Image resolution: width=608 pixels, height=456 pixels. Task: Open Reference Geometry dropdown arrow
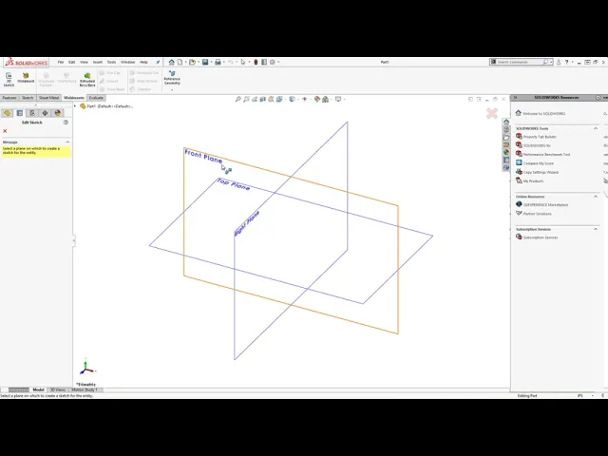pos(172,90)
